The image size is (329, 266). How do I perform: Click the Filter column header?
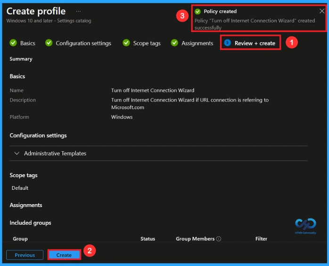click(x=261, y=239)
